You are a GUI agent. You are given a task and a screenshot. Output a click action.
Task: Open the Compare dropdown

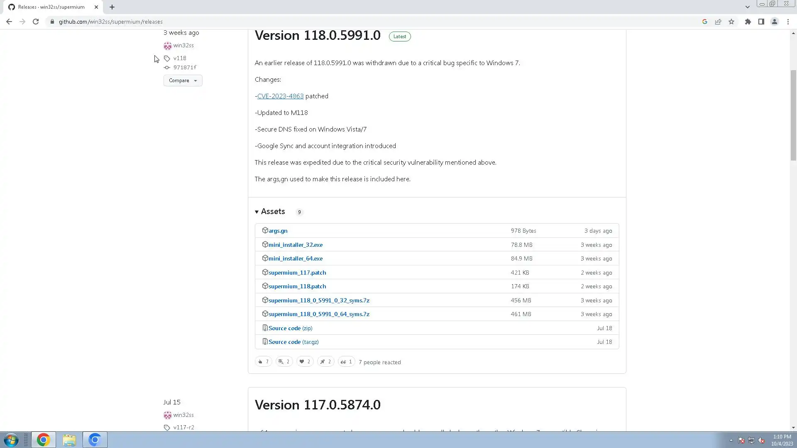(x=183, y=80)
